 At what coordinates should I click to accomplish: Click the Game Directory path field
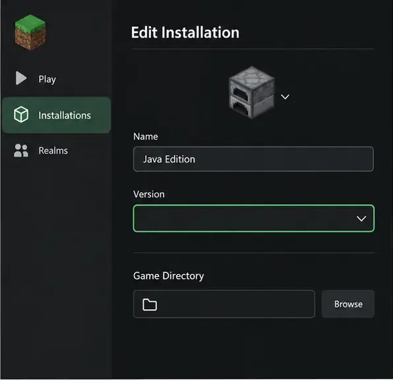tap(224, 304)
